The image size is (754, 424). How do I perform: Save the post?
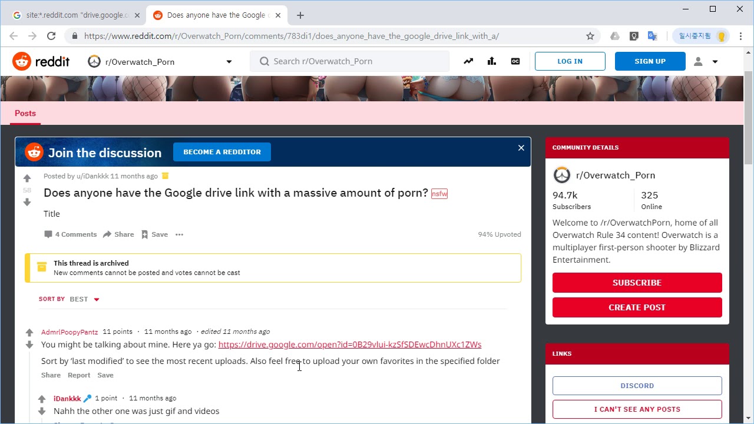coord(154,234)
